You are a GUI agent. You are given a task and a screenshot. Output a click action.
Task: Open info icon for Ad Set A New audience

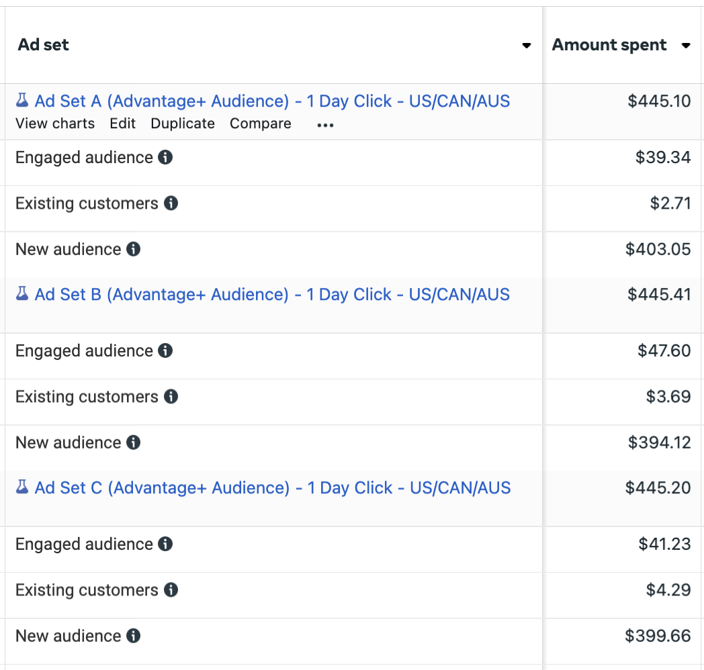point(134,248)
